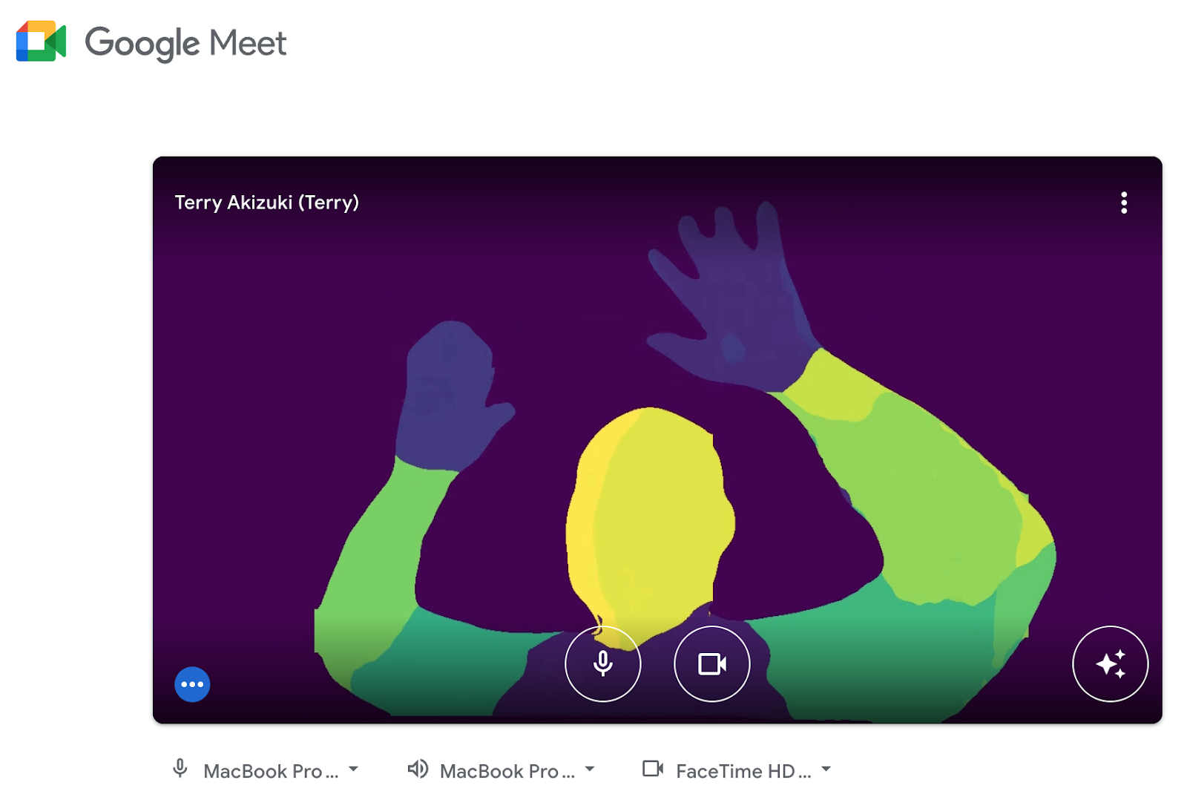This screenshot has width=1187, height=797.
Task: Expand the speaker device dropdown arrow
Action: pos(590,770)
